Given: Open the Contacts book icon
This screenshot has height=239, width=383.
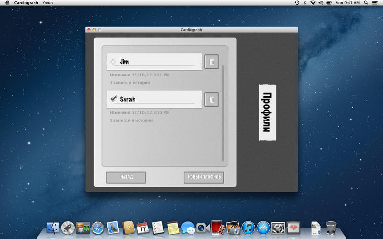Looking at the screenshot, I should click(x=128, y=228).
